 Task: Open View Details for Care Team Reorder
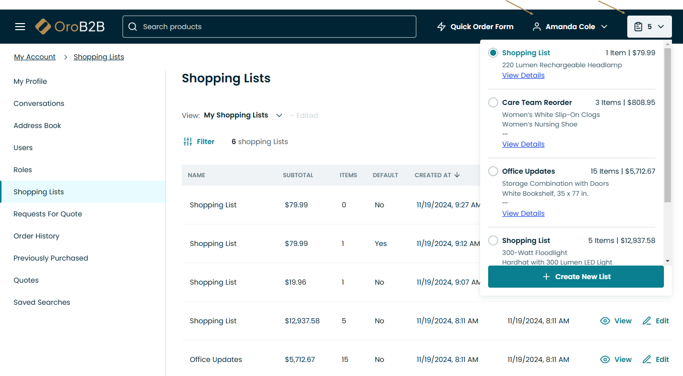523,144
